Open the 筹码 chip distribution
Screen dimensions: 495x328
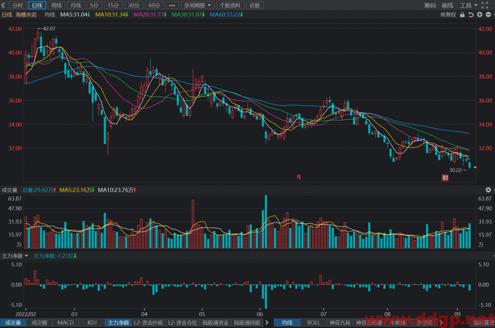tap(430, 5)
